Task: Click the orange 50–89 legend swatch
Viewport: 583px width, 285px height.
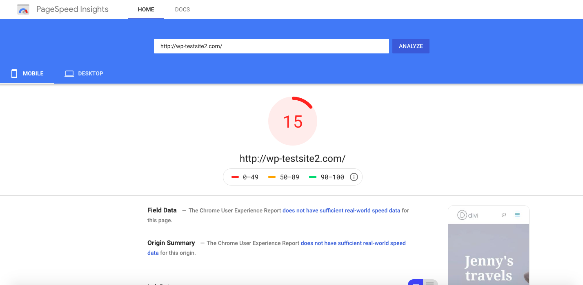Action: [x=272, y=177]
